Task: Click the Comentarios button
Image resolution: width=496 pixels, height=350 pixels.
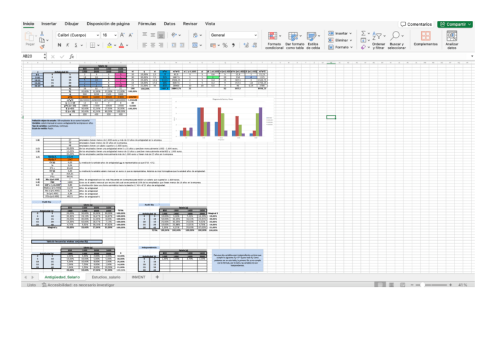Action: pos(416,25)
